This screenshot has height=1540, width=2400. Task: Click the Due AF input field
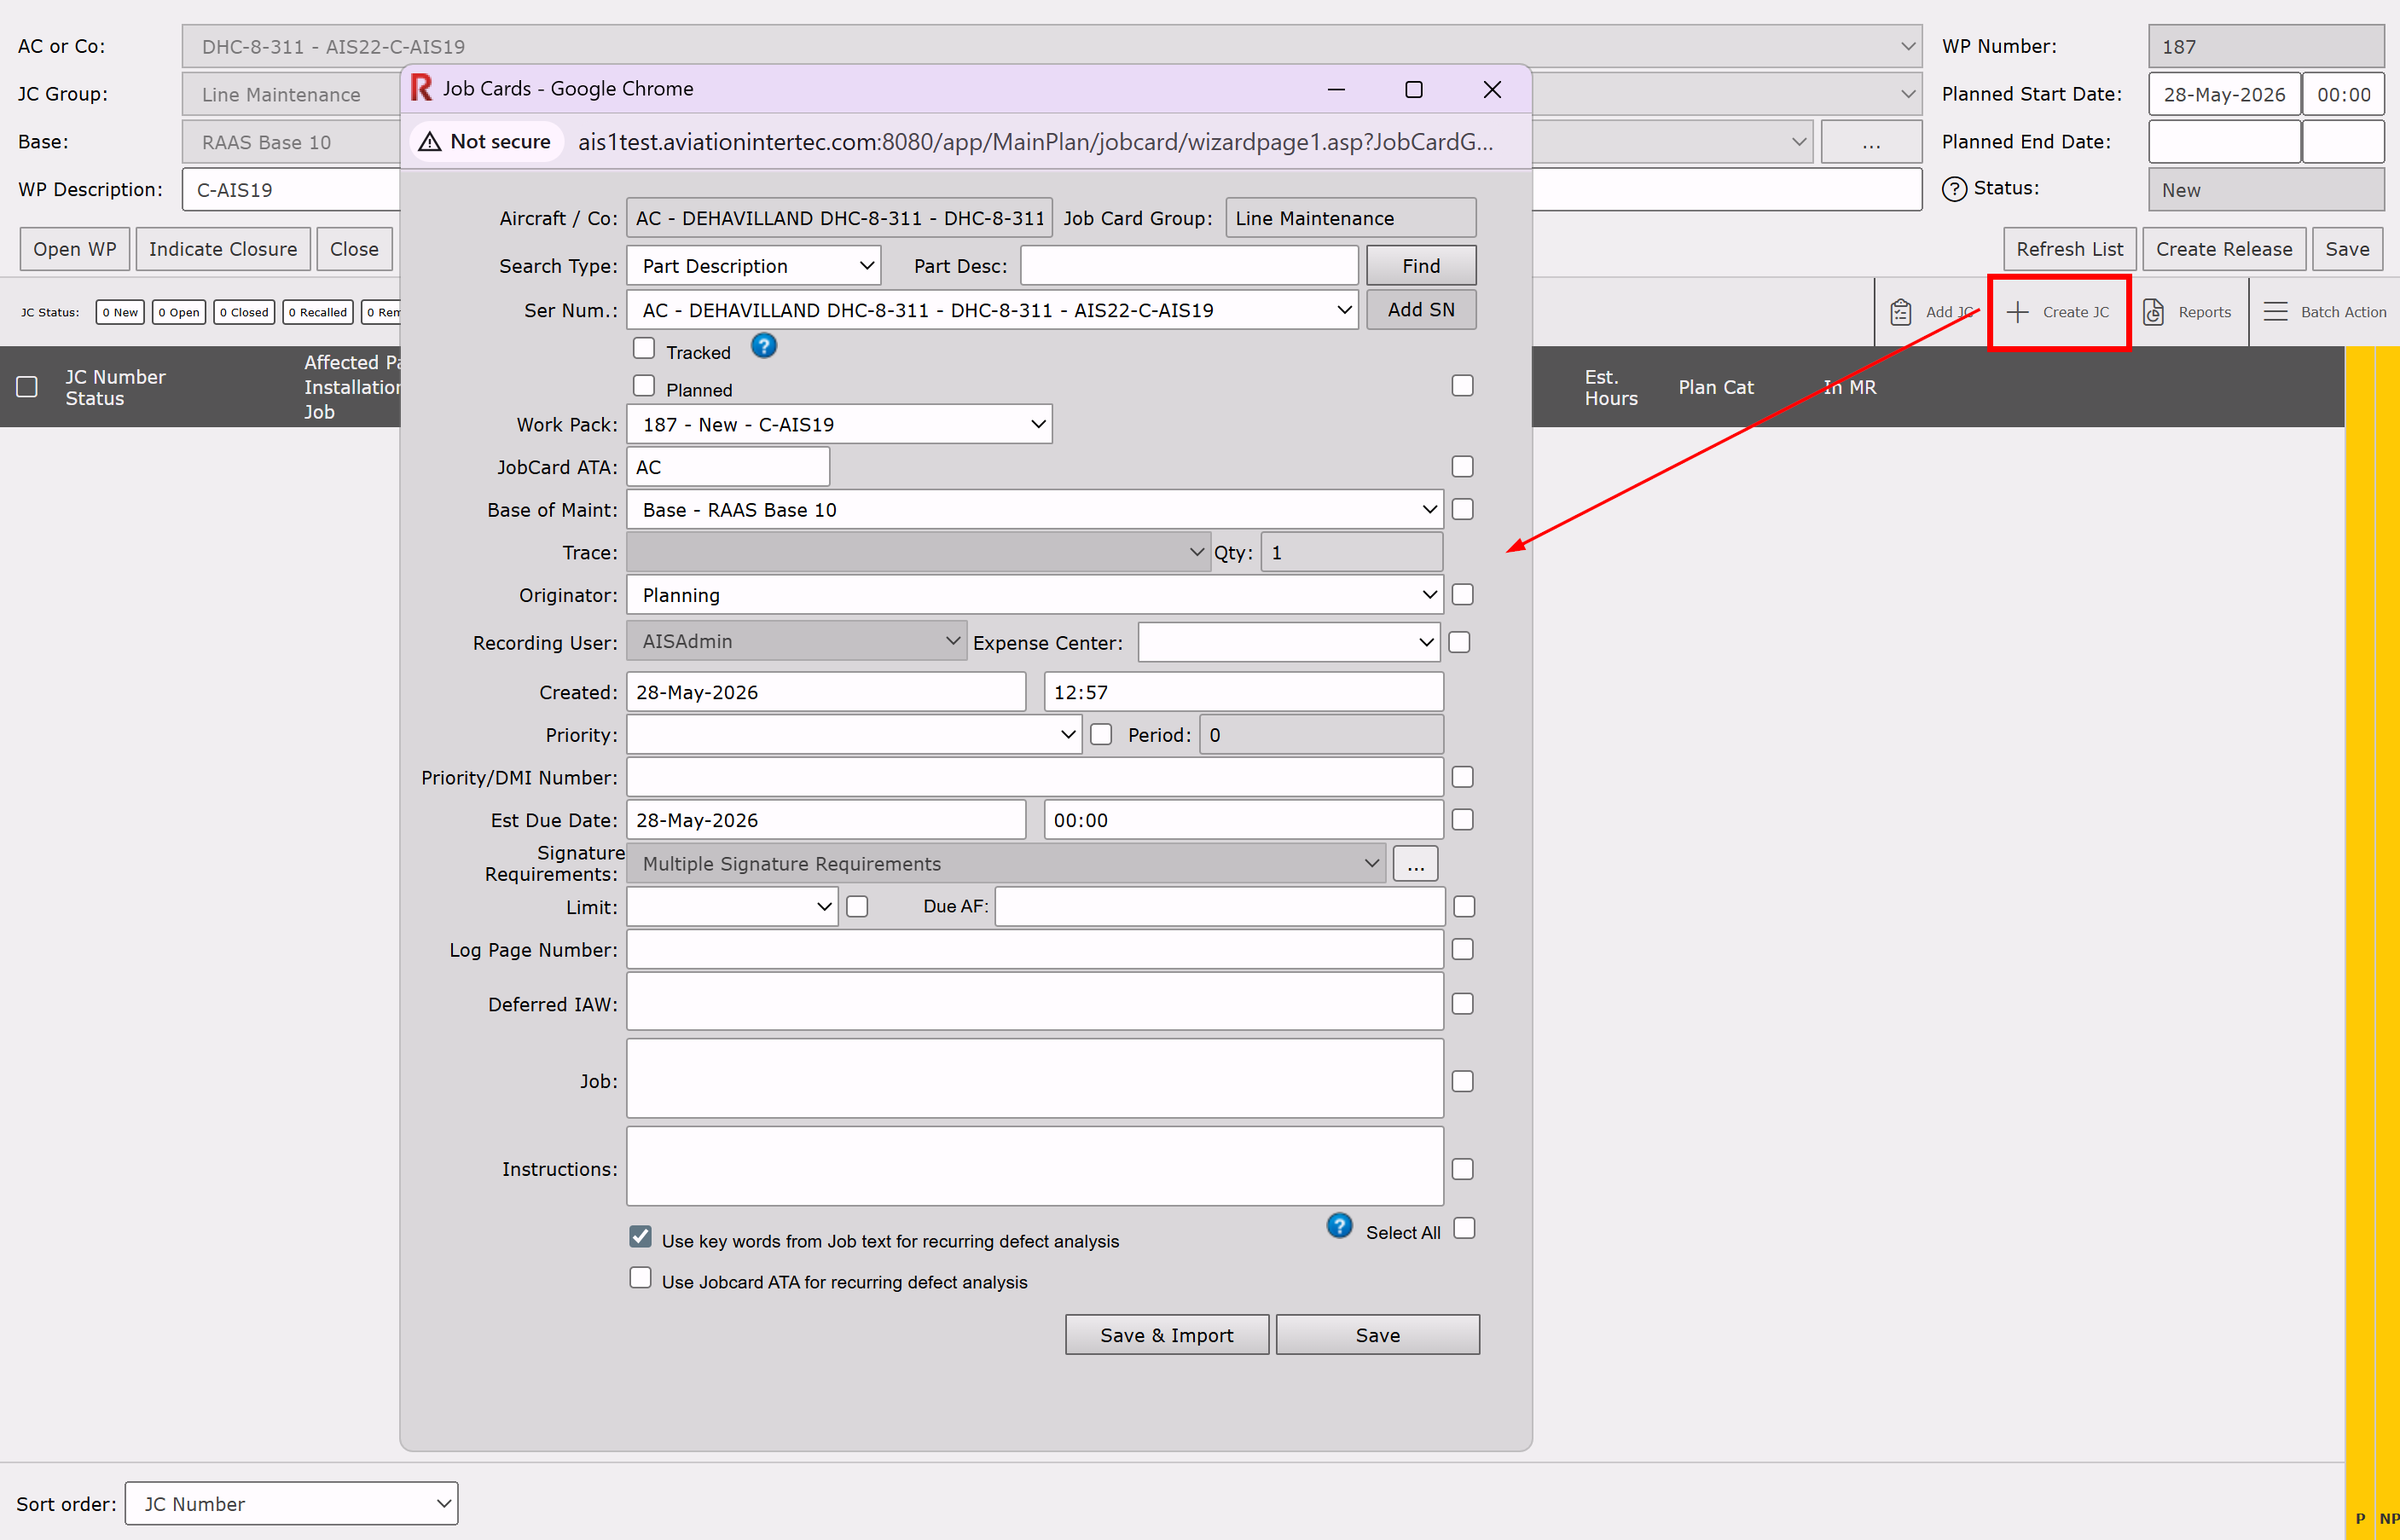[1220, 907]
